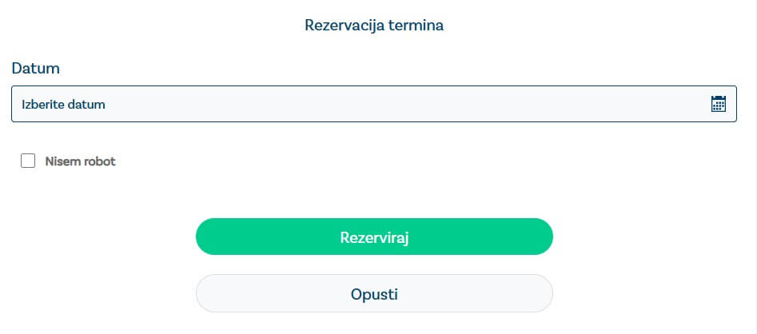Image resolution: width=757 pixels, height=334 pixels.
Task: Select the date box under Datum
Action: tap(360, 104)
